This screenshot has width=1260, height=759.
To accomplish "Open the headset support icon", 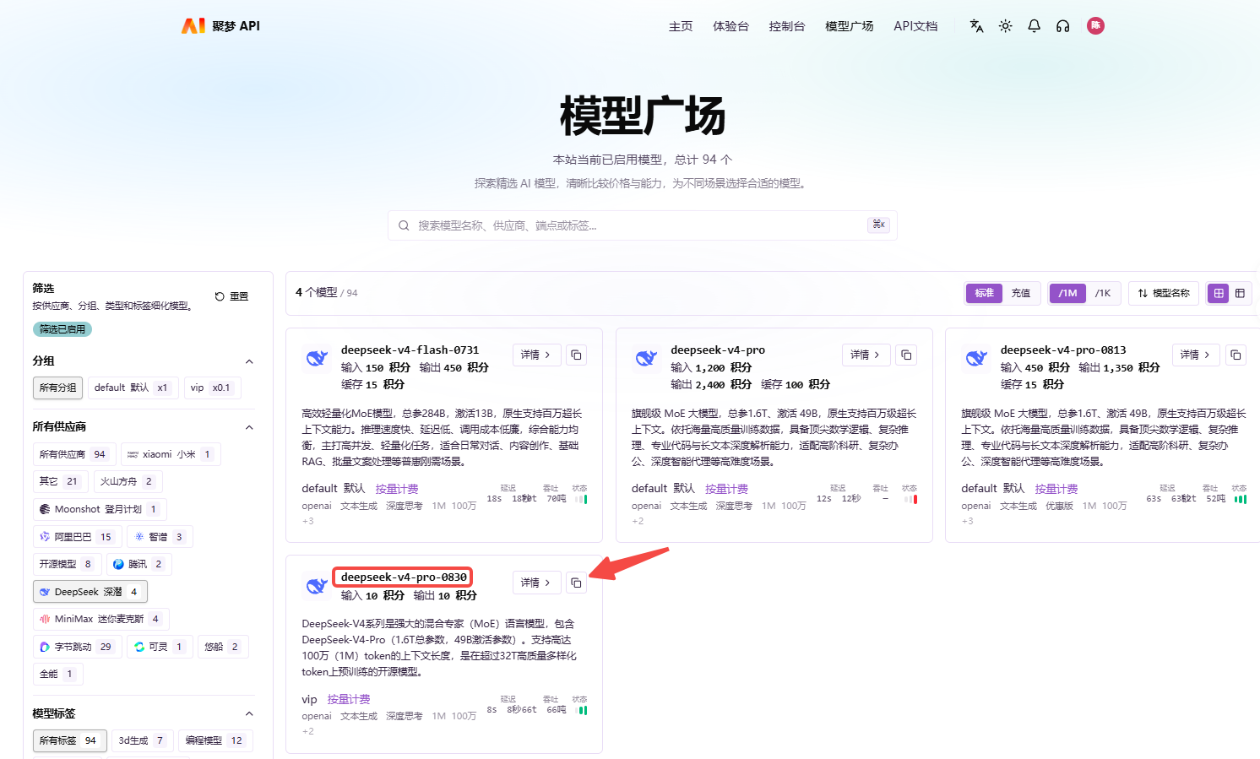I will tap(1062, 26).
